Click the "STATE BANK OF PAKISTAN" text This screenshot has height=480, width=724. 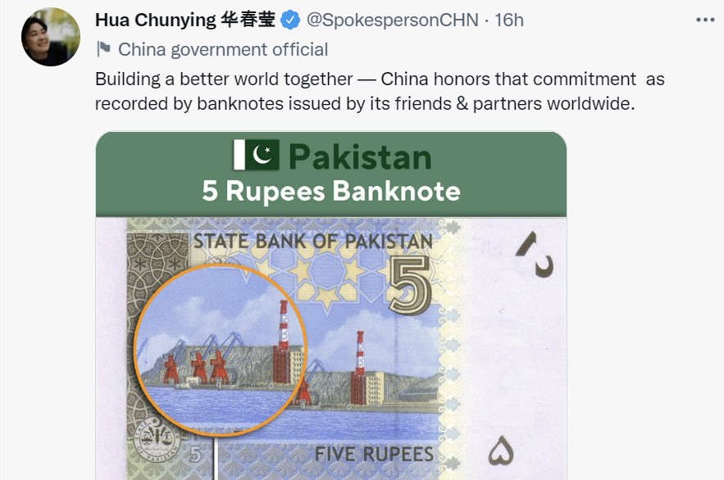(312, 242)
